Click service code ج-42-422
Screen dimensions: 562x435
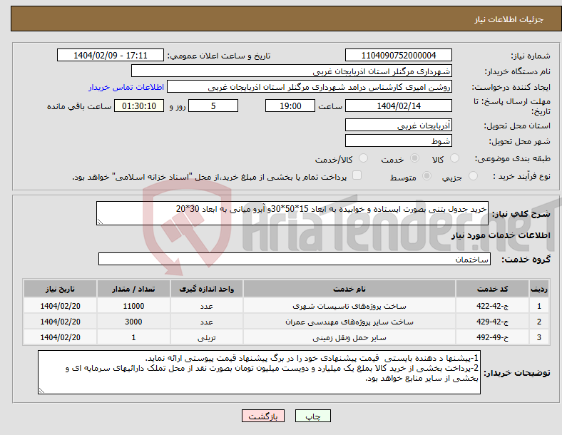[x=493, y=306]
